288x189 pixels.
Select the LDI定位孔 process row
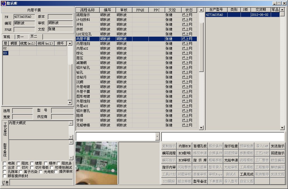click(136, 34)
